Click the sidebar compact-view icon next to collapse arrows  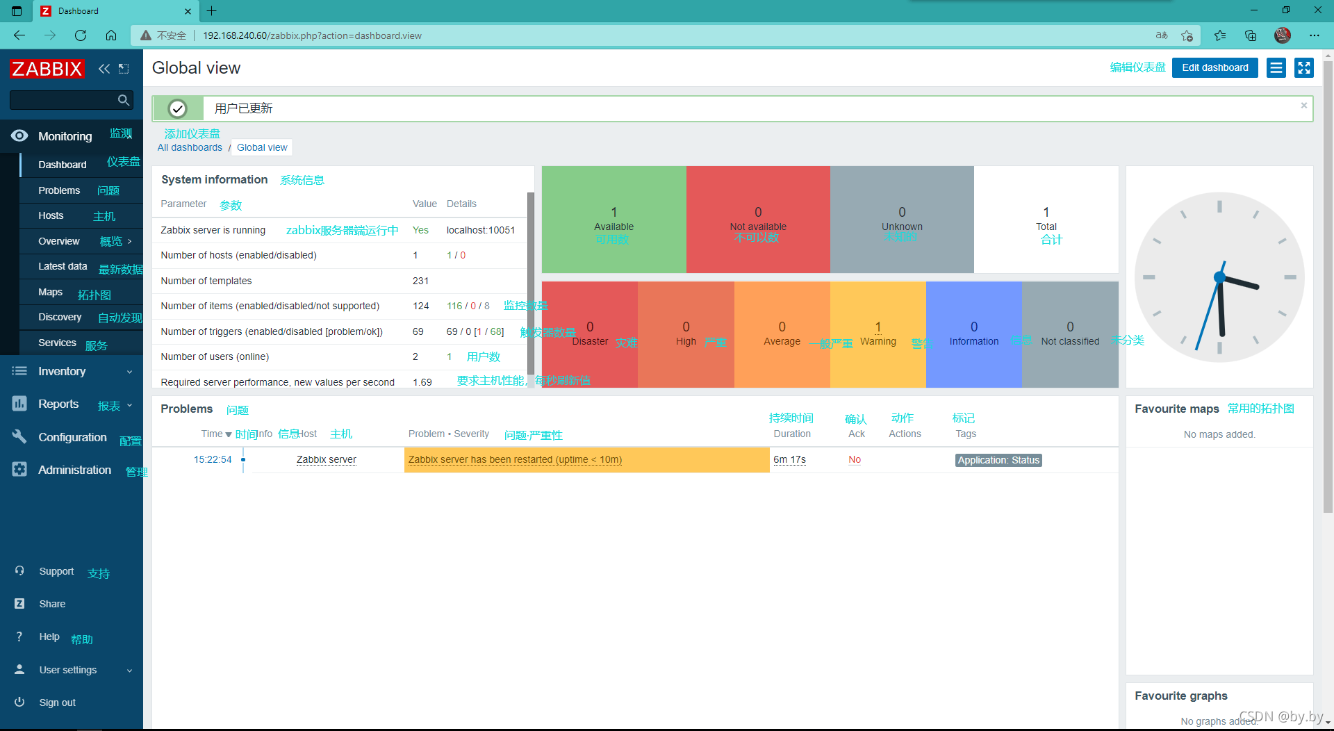(x=124, y=69)
